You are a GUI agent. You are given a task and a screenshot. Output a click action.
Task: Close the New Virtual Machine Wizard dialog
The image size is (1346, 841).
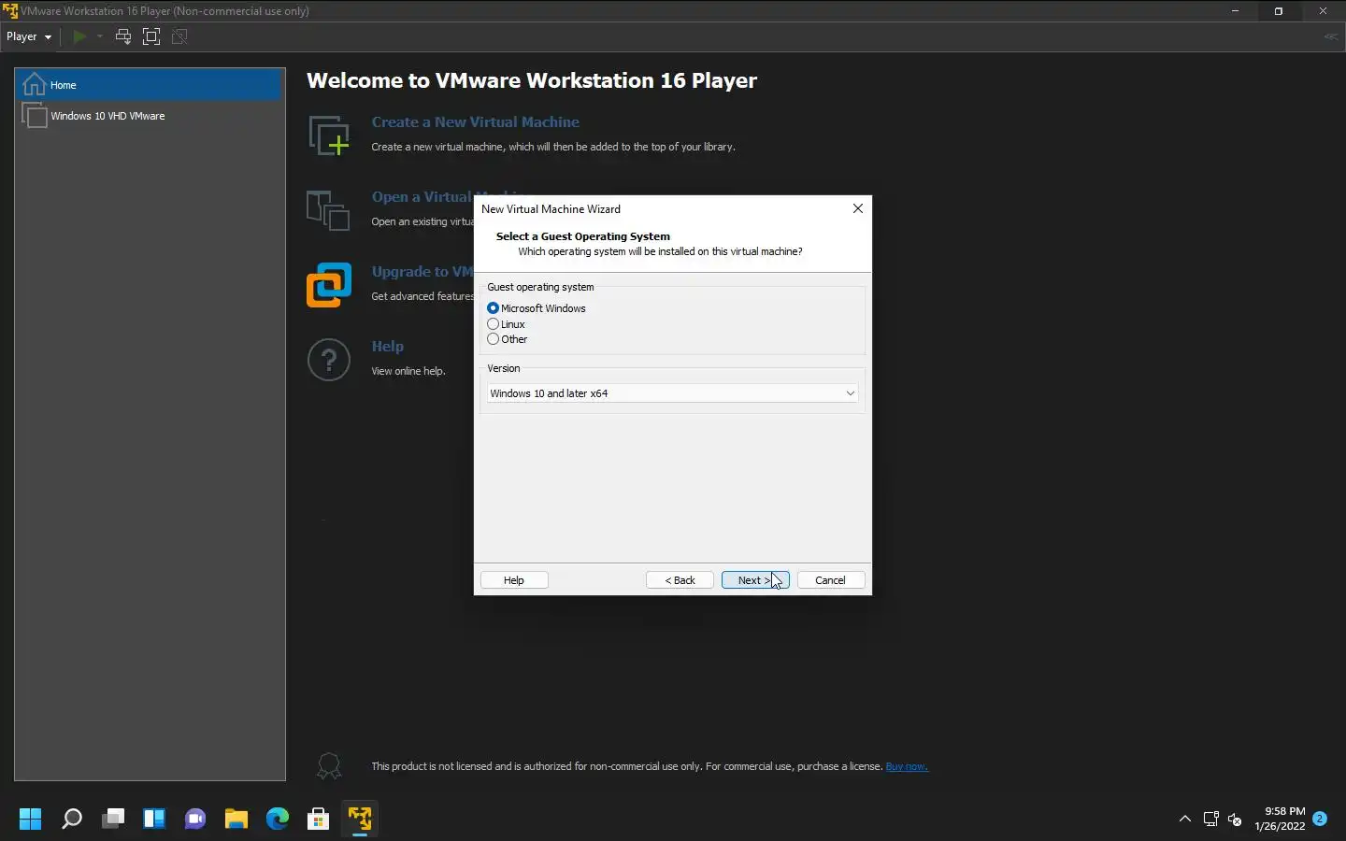tap(858, 208)
